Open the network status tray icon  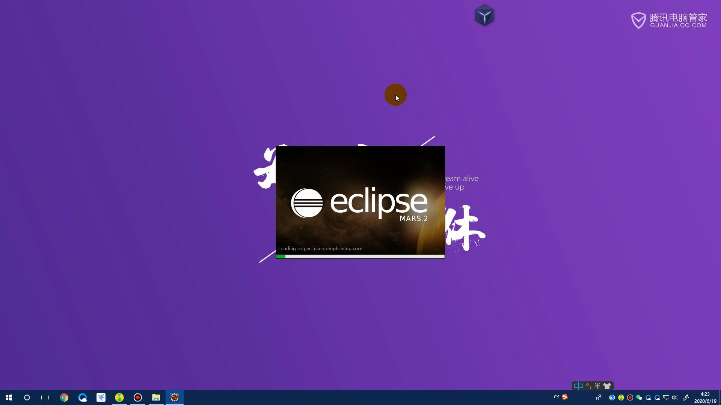[666, 397]
